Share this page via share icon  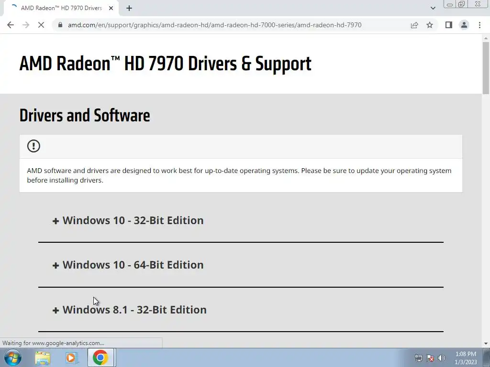coord(414,25)
